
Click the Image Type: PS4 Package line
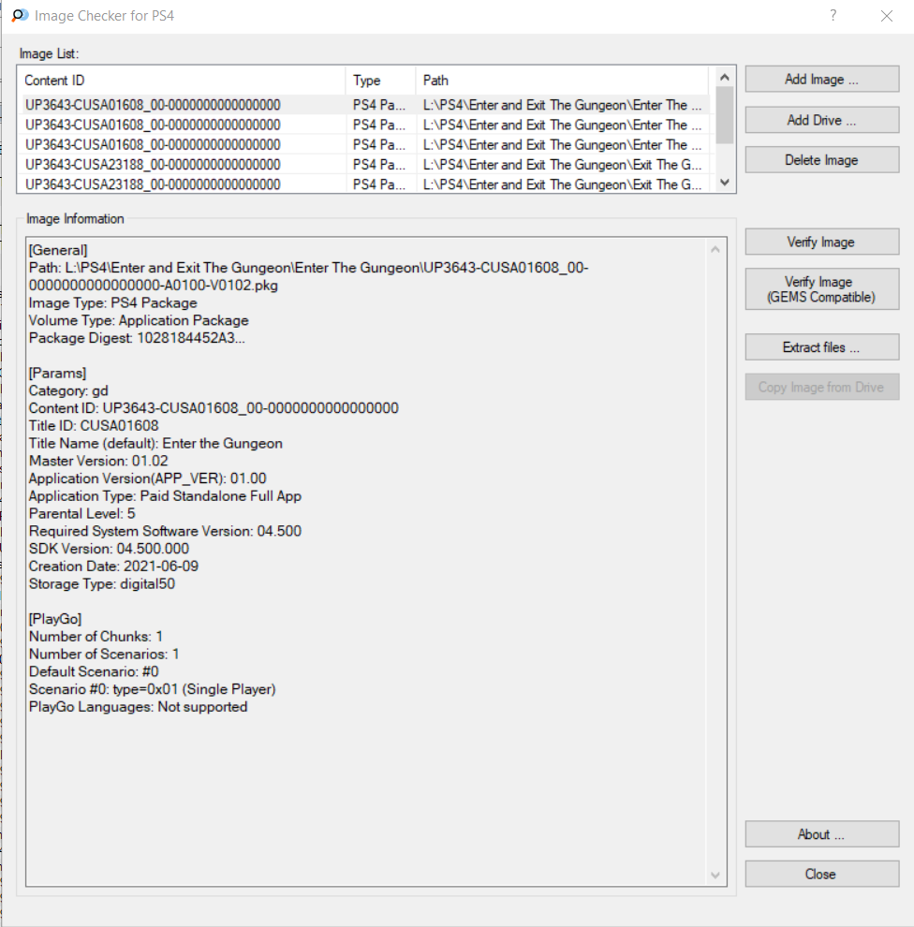coord(113,302)
